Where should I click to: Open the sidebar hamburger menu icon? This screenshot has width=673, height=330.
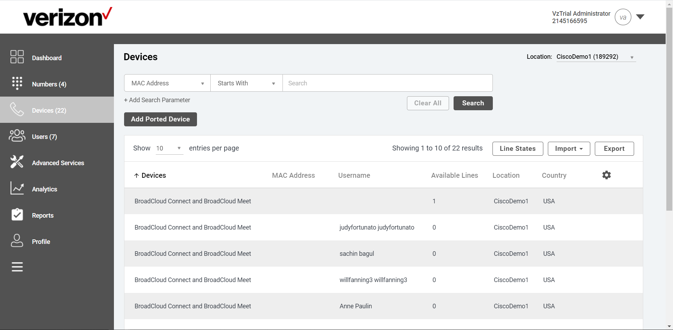[17, 267]
